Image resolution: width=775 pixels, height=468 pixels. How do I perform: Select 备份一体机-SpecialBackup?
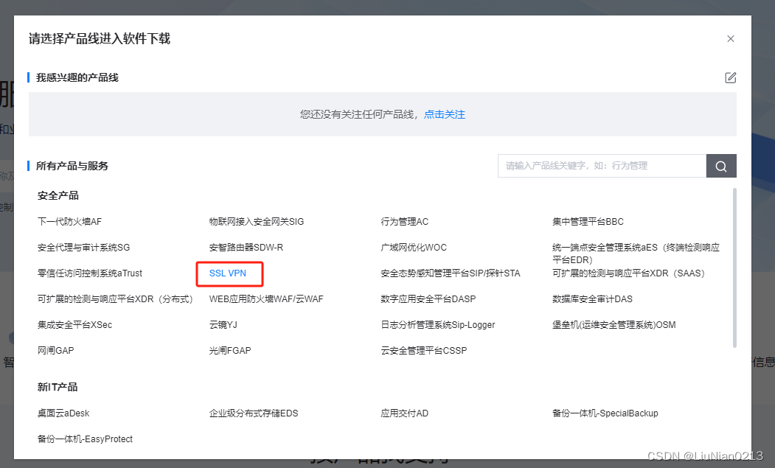605,413
